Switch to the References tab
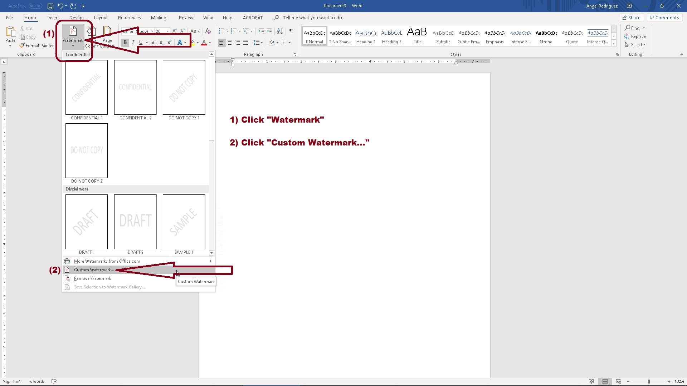 (x=129, y=18)
